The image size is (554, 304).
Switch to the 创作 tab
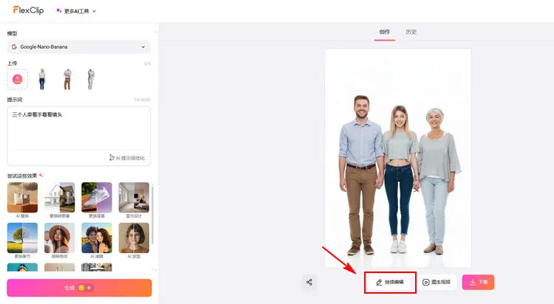point(384,32)
